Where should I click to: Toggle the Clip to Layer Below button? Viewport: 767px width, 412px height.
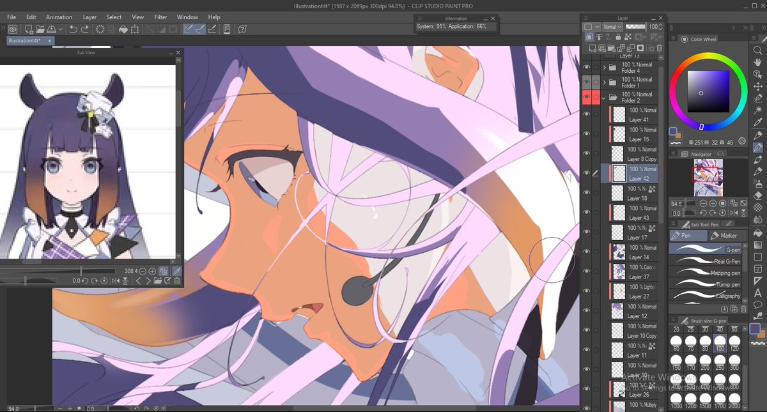588,38
